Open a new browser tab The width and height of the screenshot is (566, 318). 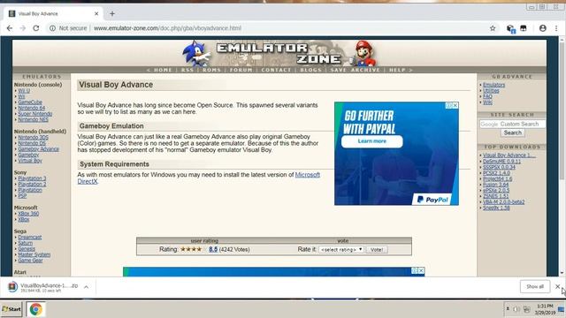pyautogui.click(x=112, y=14)
